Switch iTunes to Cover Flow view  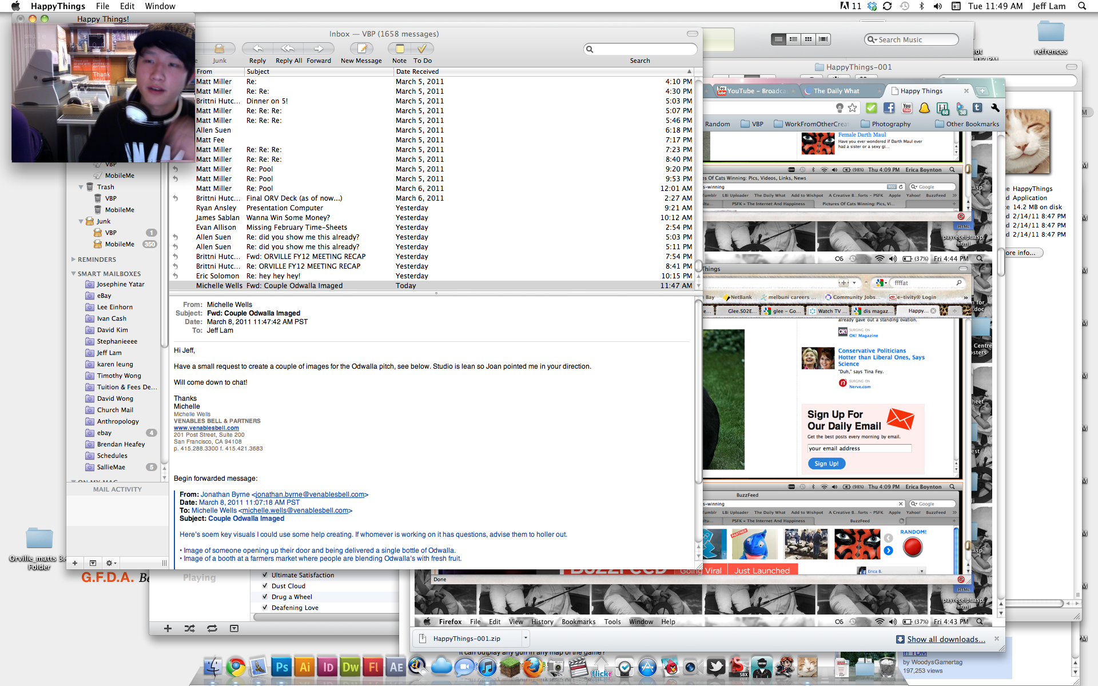pos(823,39)
